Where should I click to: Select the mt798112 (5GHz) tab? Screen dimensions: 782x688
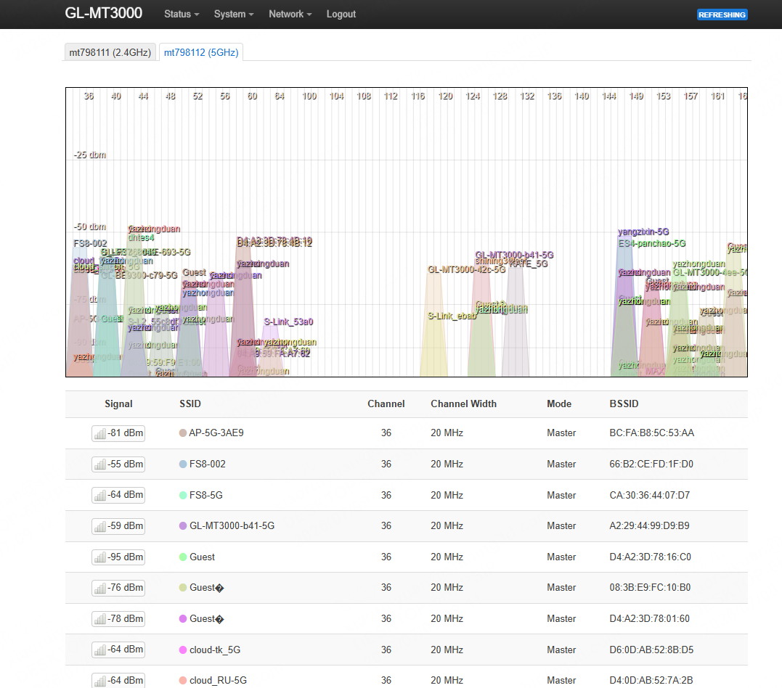[201, 52]
